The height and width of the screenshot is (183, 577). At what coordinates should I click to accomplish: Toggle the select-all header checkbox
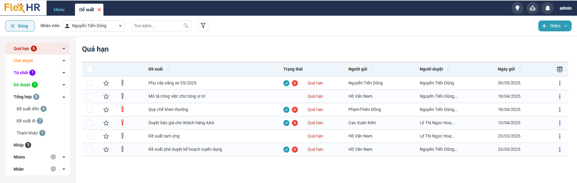coord(90,69)
